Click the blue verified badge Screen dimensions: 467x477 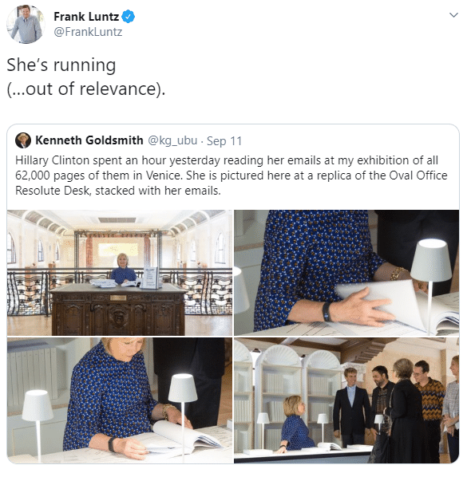tap(129, 17)
